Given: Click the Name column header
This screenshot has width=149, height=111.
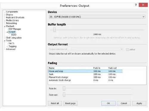Looking at the screenshot, I should tap(52, 68).
